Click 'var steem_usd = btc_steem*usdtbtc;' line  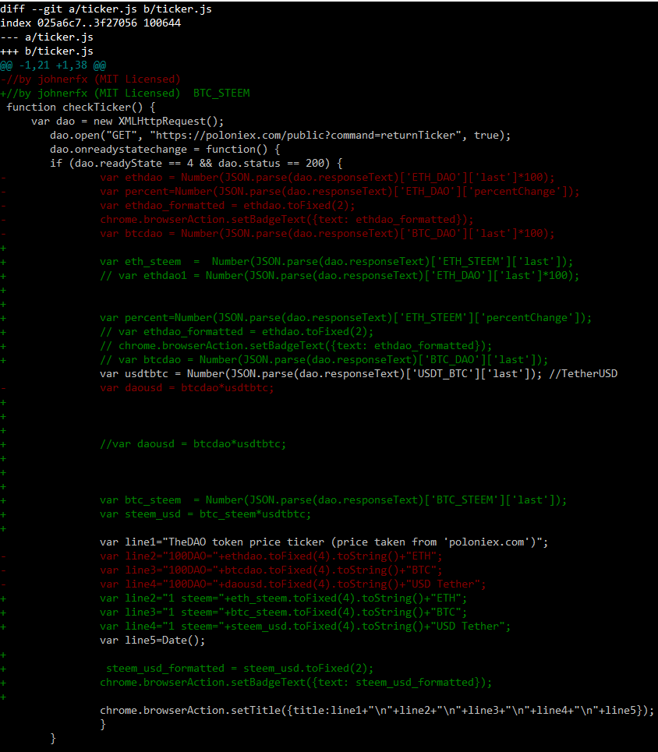[205, 514]
